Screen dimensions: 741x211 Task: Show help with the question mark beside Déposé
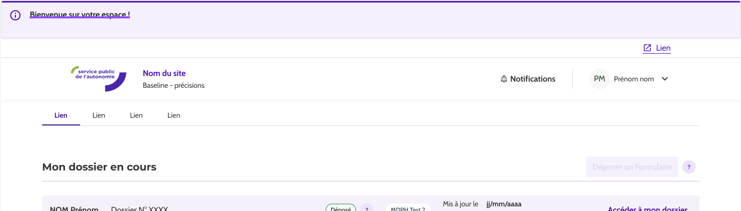coord(367,208)
